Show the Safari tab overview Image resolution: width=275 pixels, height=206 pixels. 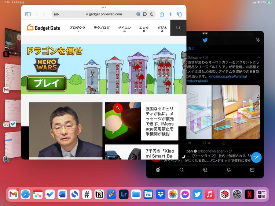[x=180, y=14]
